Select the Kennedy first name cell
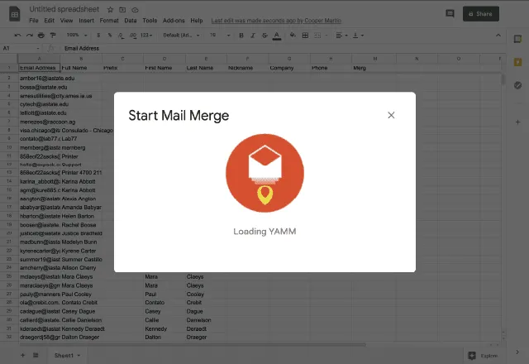The image size is (529, 364). pyautogui.click(x=164, y=328)
